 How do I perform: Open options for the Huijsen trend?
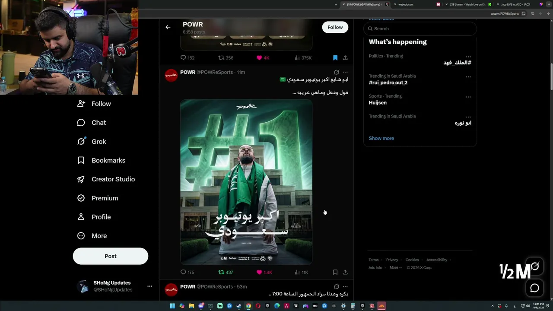coord(468,97)
